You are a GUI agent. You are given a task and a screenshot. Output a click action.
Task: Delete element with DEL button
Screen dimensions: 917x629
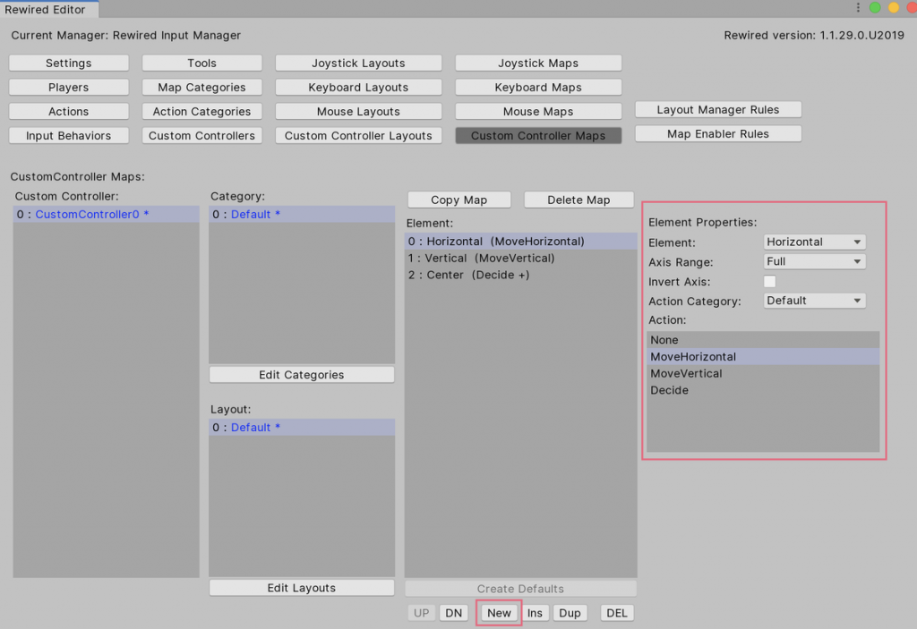tap(617, 613)
